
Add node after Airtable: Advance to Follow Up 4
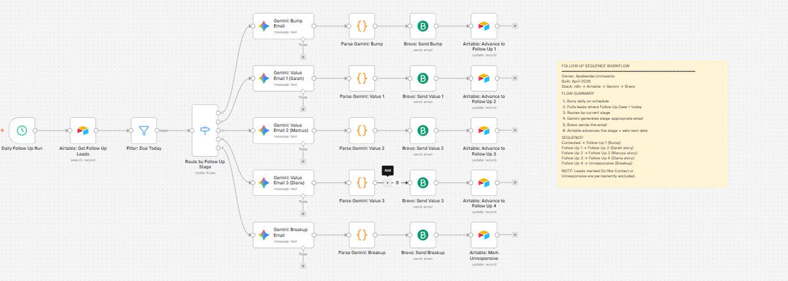515,183
